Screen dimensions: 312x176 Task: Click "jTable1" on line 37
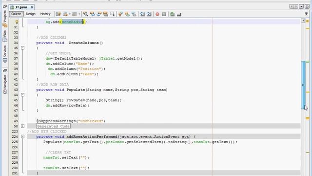pyautogui.click(x=107, y=59)
